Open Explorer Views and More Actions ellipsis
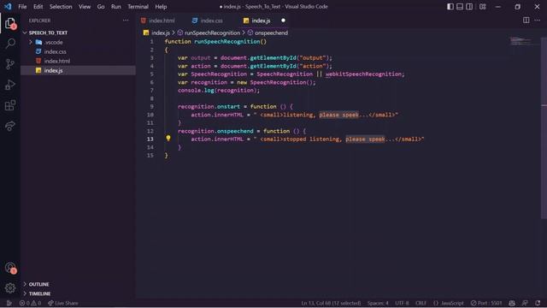Image resolution: width=547 pixels, height=308 pixels. pyautogui.click(x=126, y=21)
